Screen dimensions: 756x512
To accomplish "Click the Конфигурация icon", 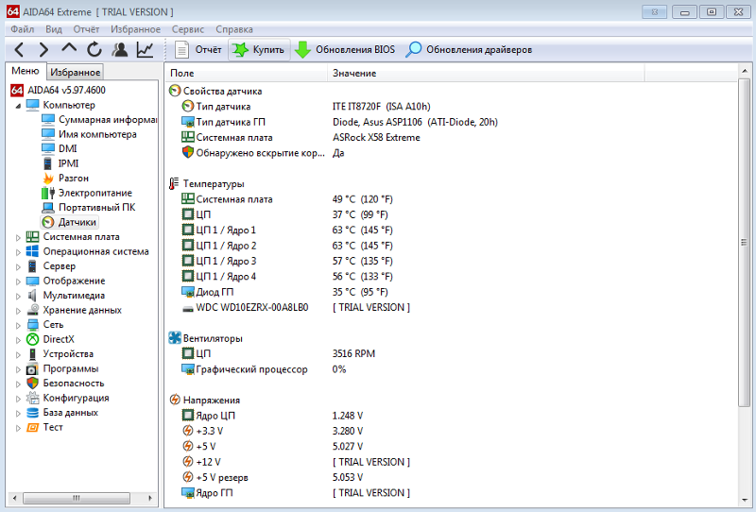I will click(32, 398).
